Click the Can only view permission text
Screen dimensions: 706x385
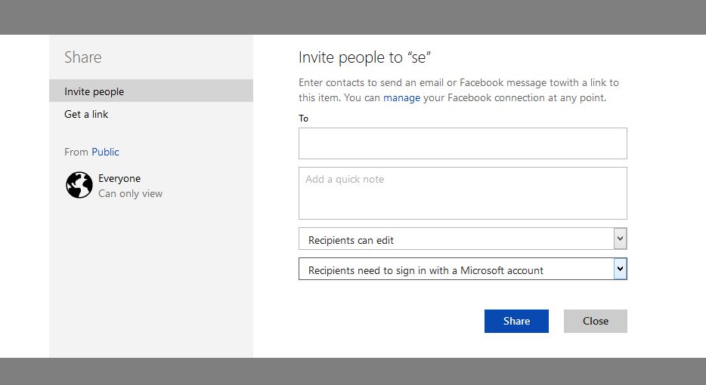pyautogui.click(x=130, y=193)
